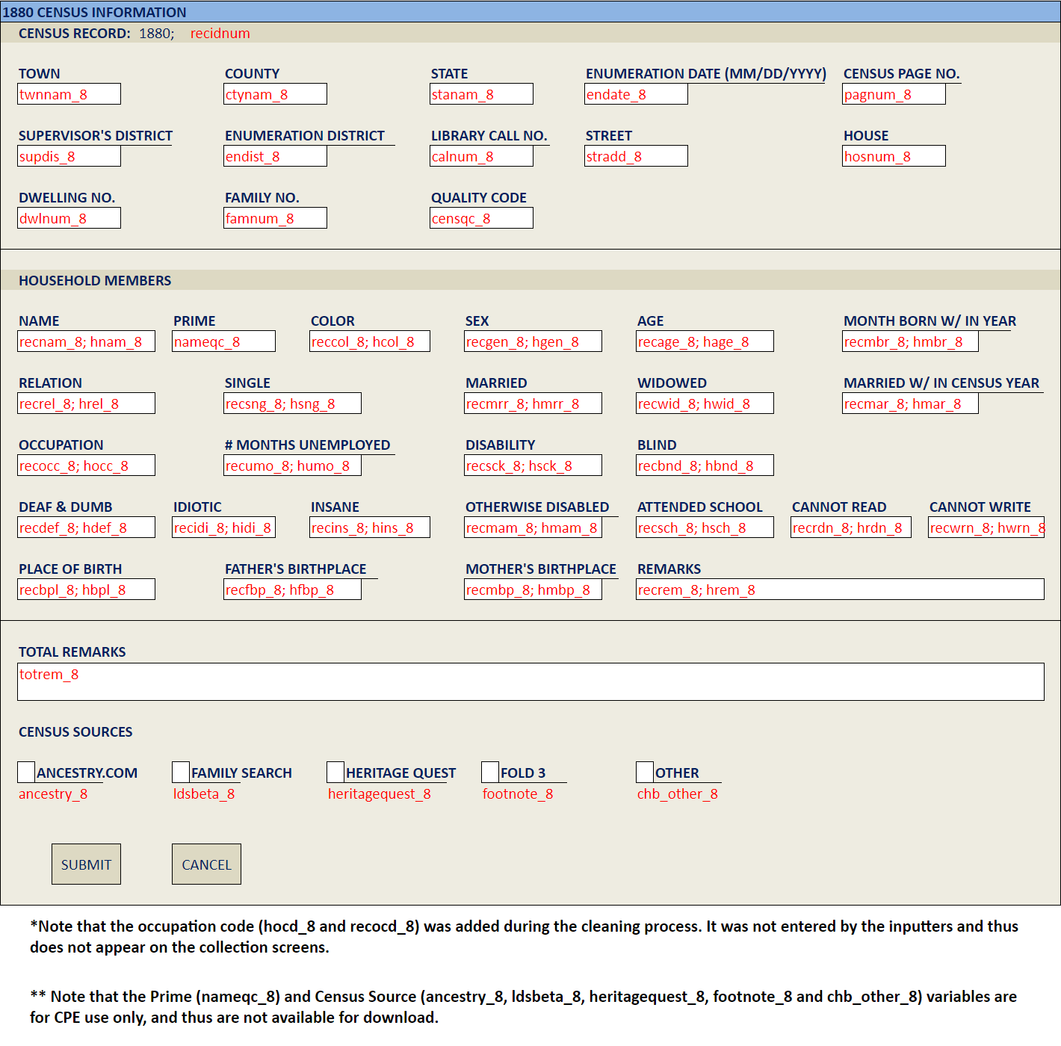Focus the MARRIED W/ IN CENSUS YEAR field
The width and height of the screenshot is (1061, 1046).
coord(910,403)
